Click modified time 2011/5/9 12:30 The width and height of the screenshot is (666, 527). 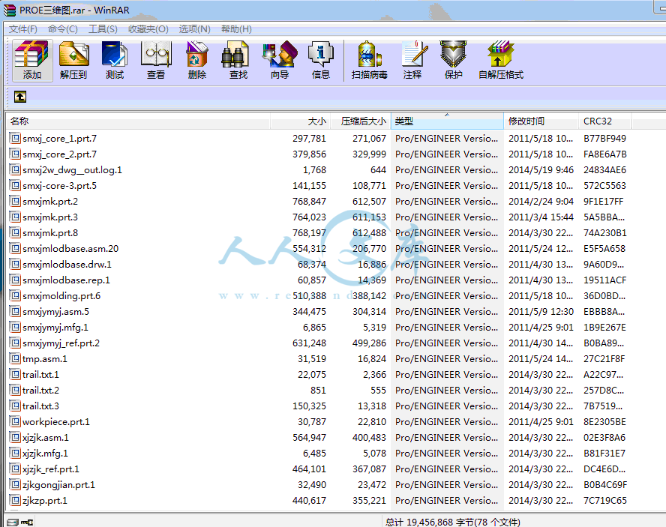pos(541,311)
